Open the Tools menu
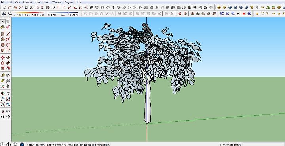The height and width of the screenshot is (146, 285). (46, 2)
